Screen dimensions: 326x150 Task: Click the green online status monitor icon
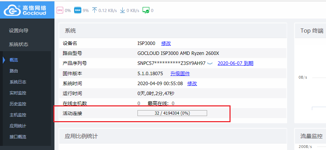[146, 10]
